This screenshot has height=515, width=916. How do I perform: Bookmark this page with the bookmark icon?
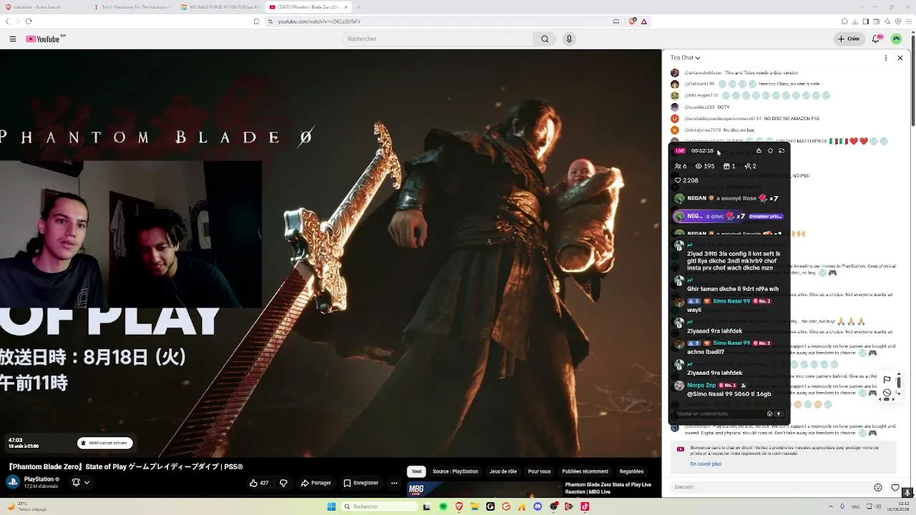pyautogui.click(x=256, y=21)
